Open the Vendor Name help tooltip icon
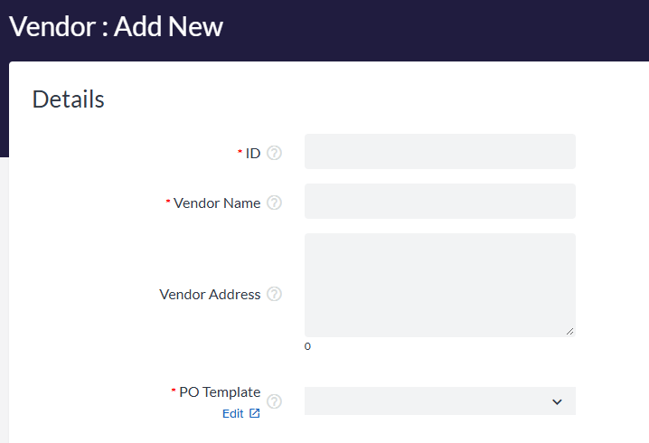Viewport: 649px width, 443px height. pos(274,203)
